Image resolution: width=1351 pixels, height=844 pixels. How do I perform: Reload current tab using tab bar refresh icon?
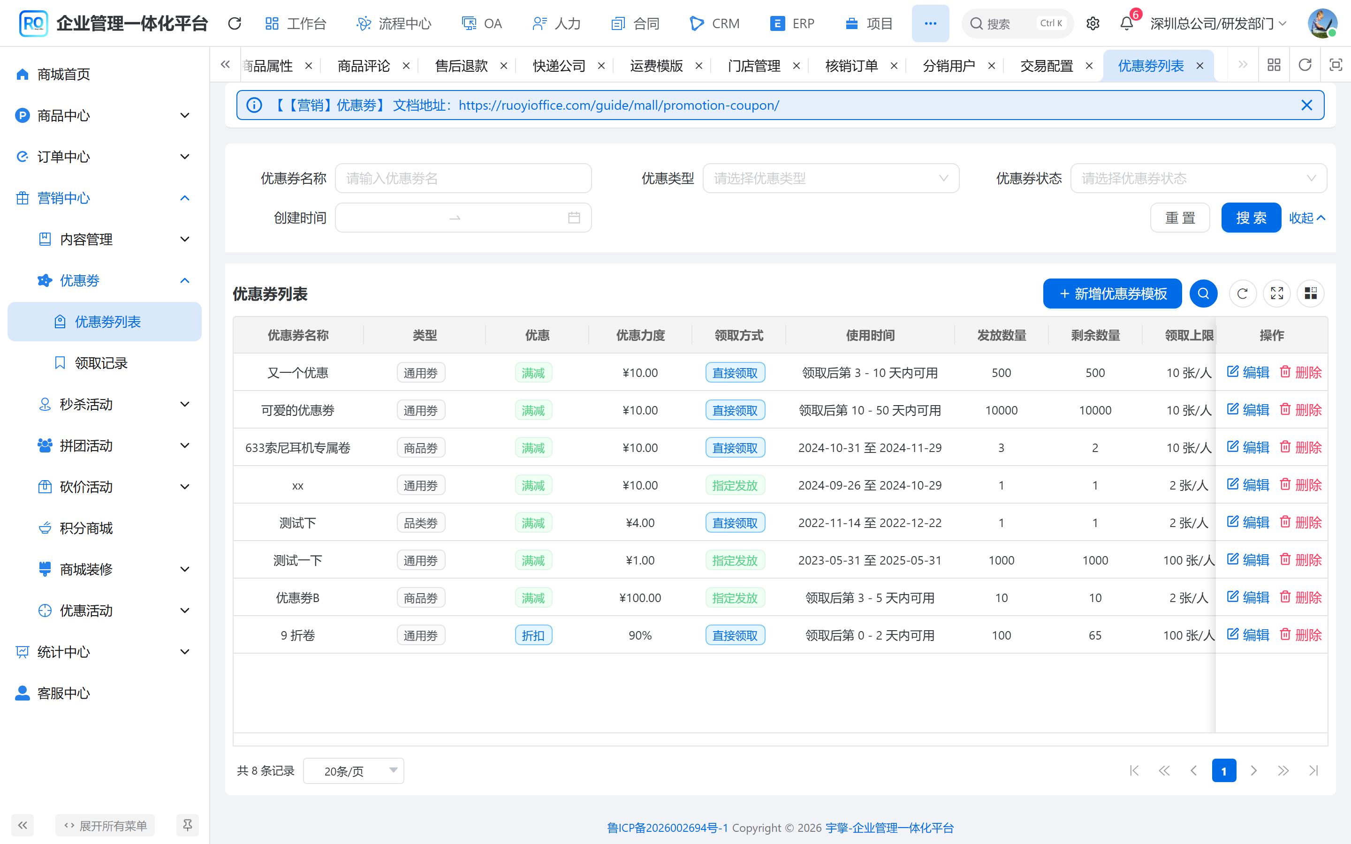(x=1305, y=65)
